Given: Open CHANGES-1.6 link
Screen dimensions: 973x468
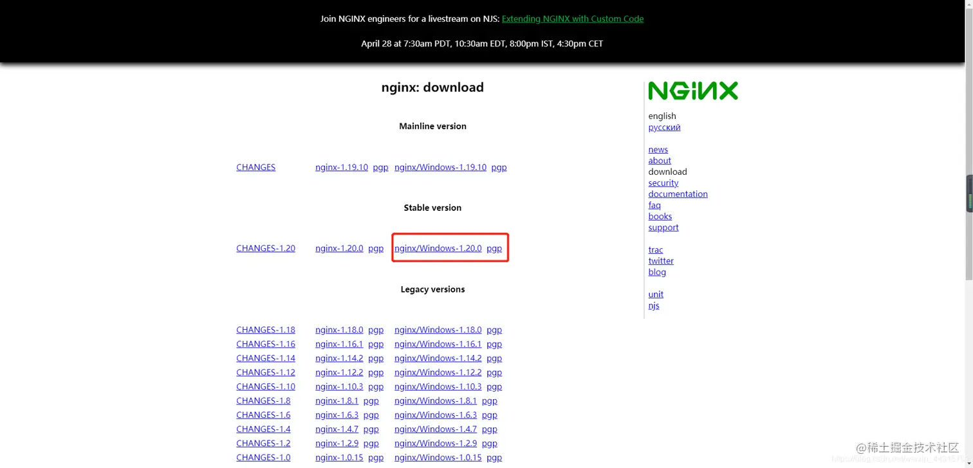Looking at the screenshot, I should tap(263, 415).
